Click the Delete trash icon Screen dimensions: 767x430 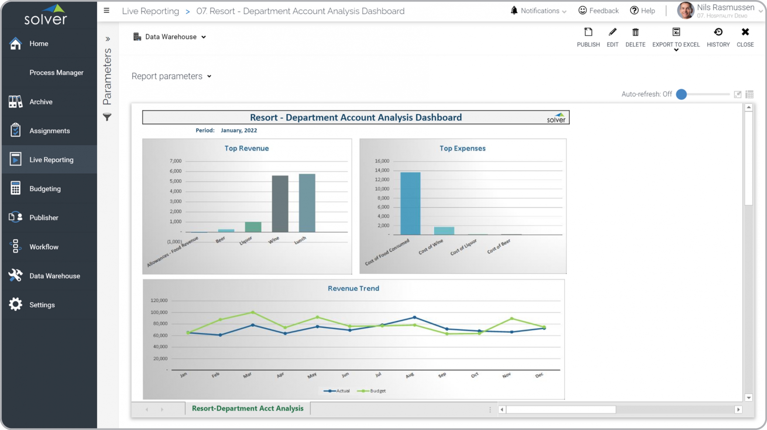point(635,32)
